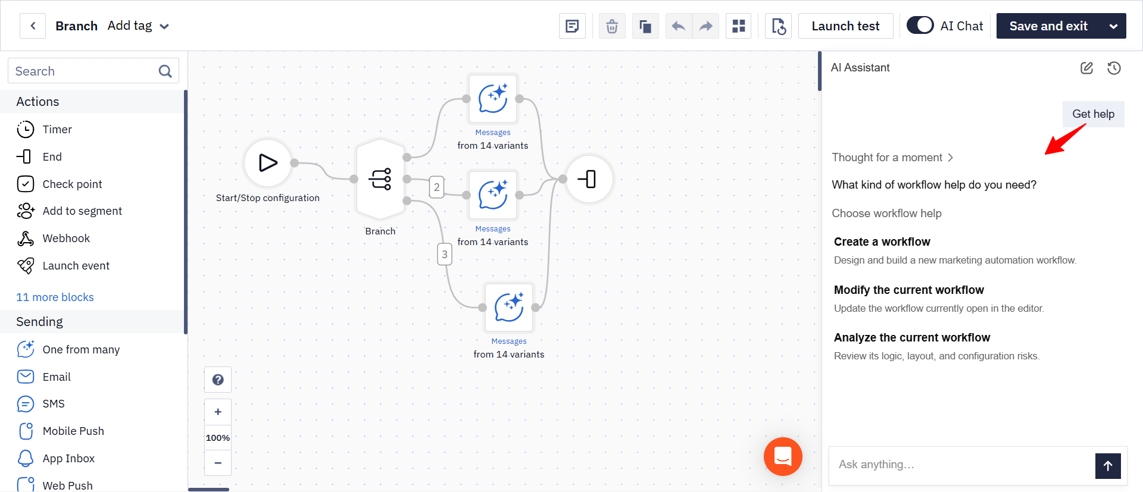The width and height of the screenshot is (1143, 492).
Task: Click the back arrow button
Action: [33, 26]
